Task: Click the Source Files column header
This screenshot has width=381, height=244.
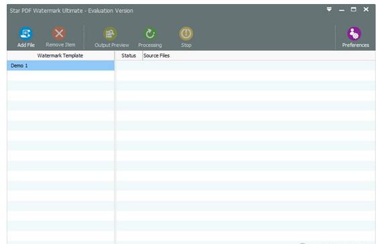Action: [x=156, y=56]
